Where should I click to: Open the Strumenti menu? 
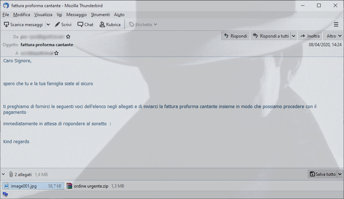coord(100,15)
